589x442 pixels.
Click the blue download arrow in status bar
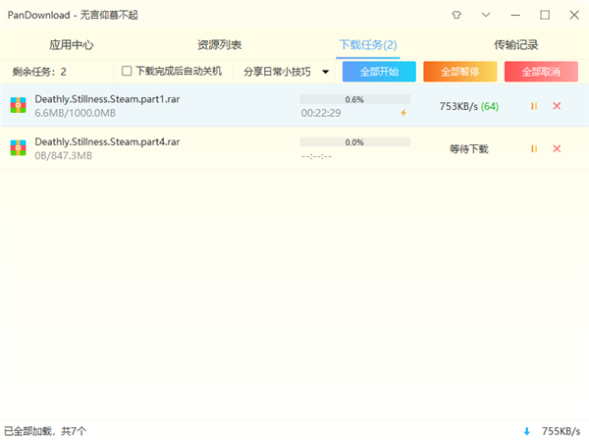pos(526,431)
